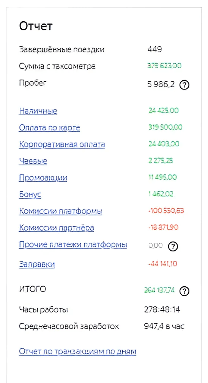Click the Среднечасовой заработок value
208x383 pixels.
164,326
